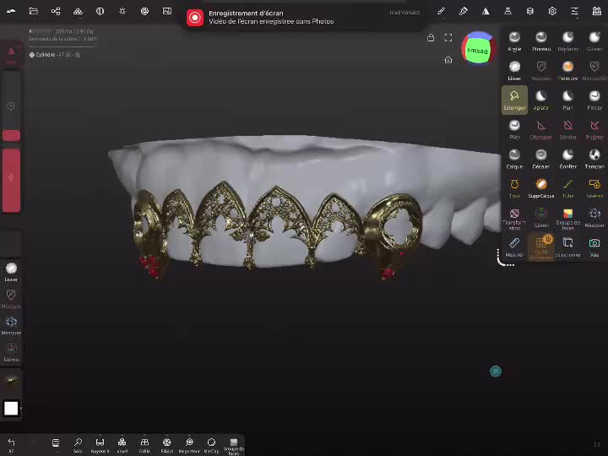Screen dimensions: 608x456
Task: Select the Gizmo transform tool
Action: click(540, 217)
